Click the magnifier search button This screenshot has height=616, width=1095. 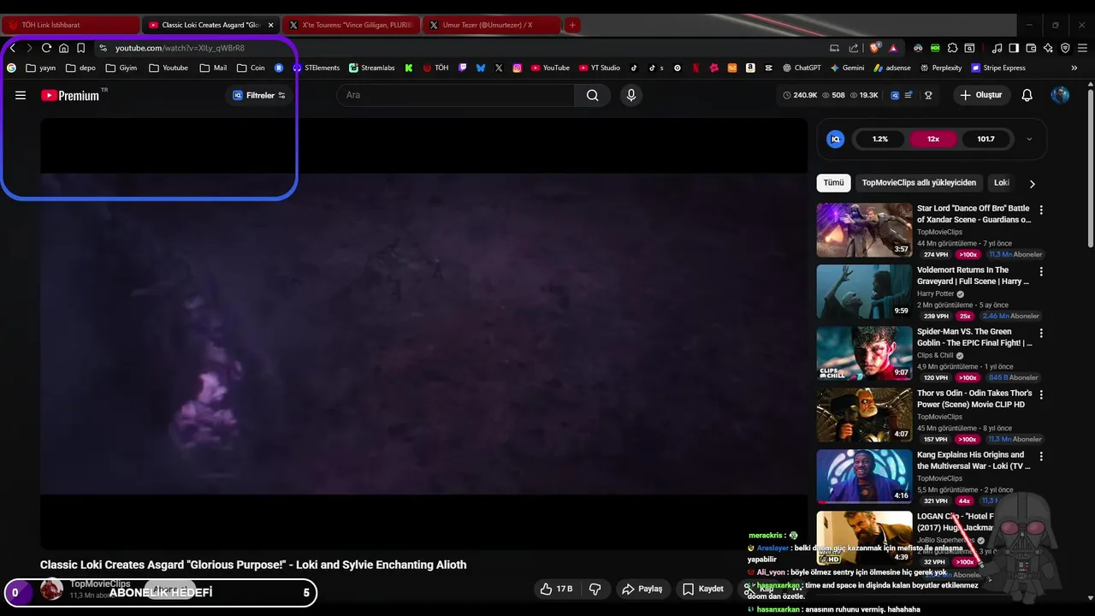click(x=592, y=95)
